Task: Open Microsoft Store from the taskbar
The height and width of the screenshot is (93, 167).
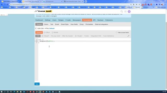Action: point(21,92)
